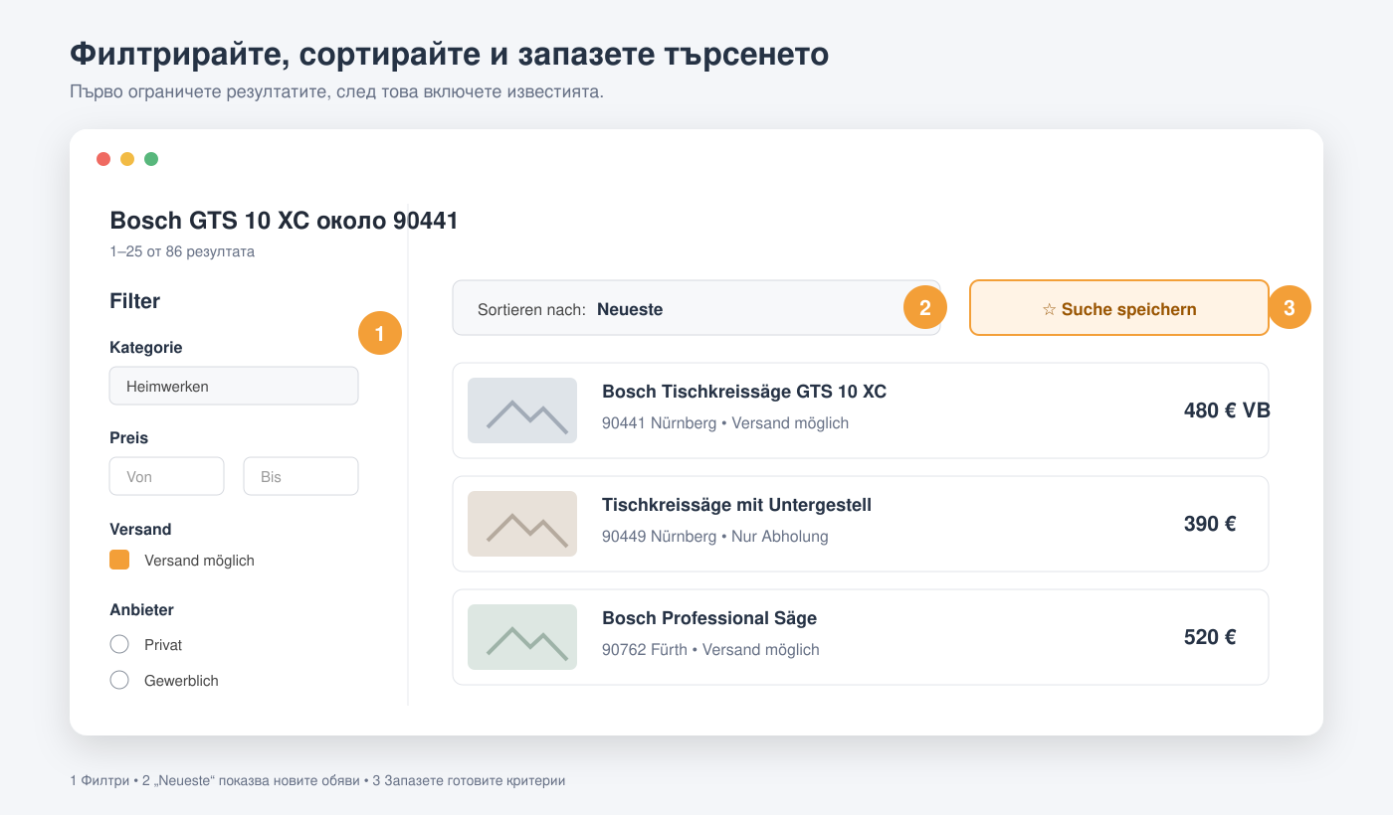Click the orange annotation badge number 1
This screenshot has height=815, width=1393.
click(380, 333)
